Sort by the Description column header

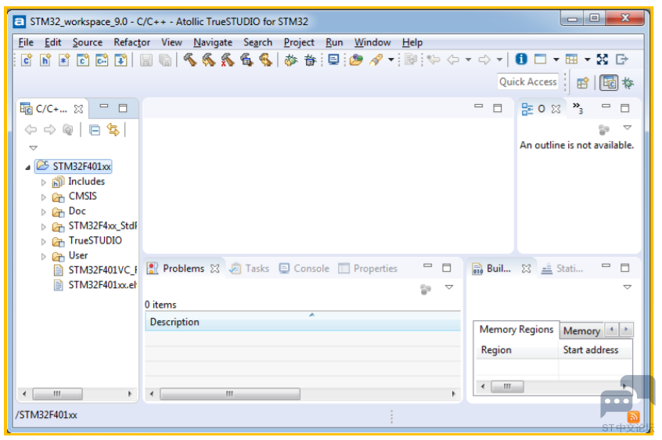point(302,322)
